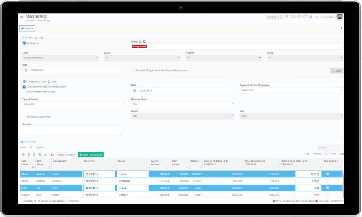Uncheck the All Students checkbox
Image resolution: width=362 pixels, height=217 pixels.
(x=25, y=43)
